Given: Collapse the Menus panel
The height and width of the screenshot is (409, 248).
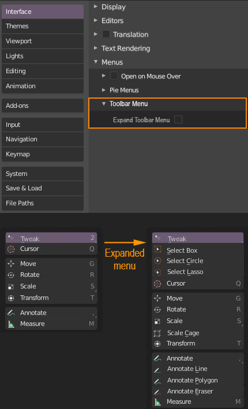Looking at the screenshot, I should pyautogui.click(x=96, y=62).
